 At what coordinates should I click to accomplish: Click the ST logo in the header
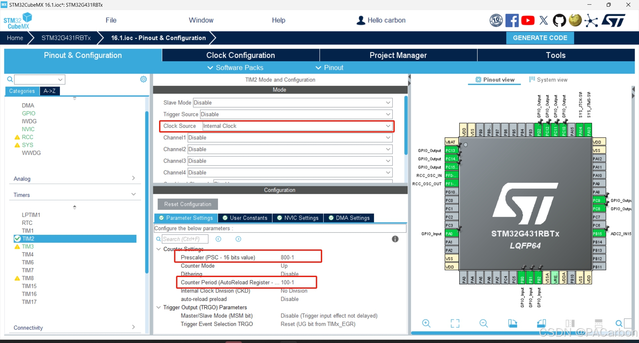613,21
